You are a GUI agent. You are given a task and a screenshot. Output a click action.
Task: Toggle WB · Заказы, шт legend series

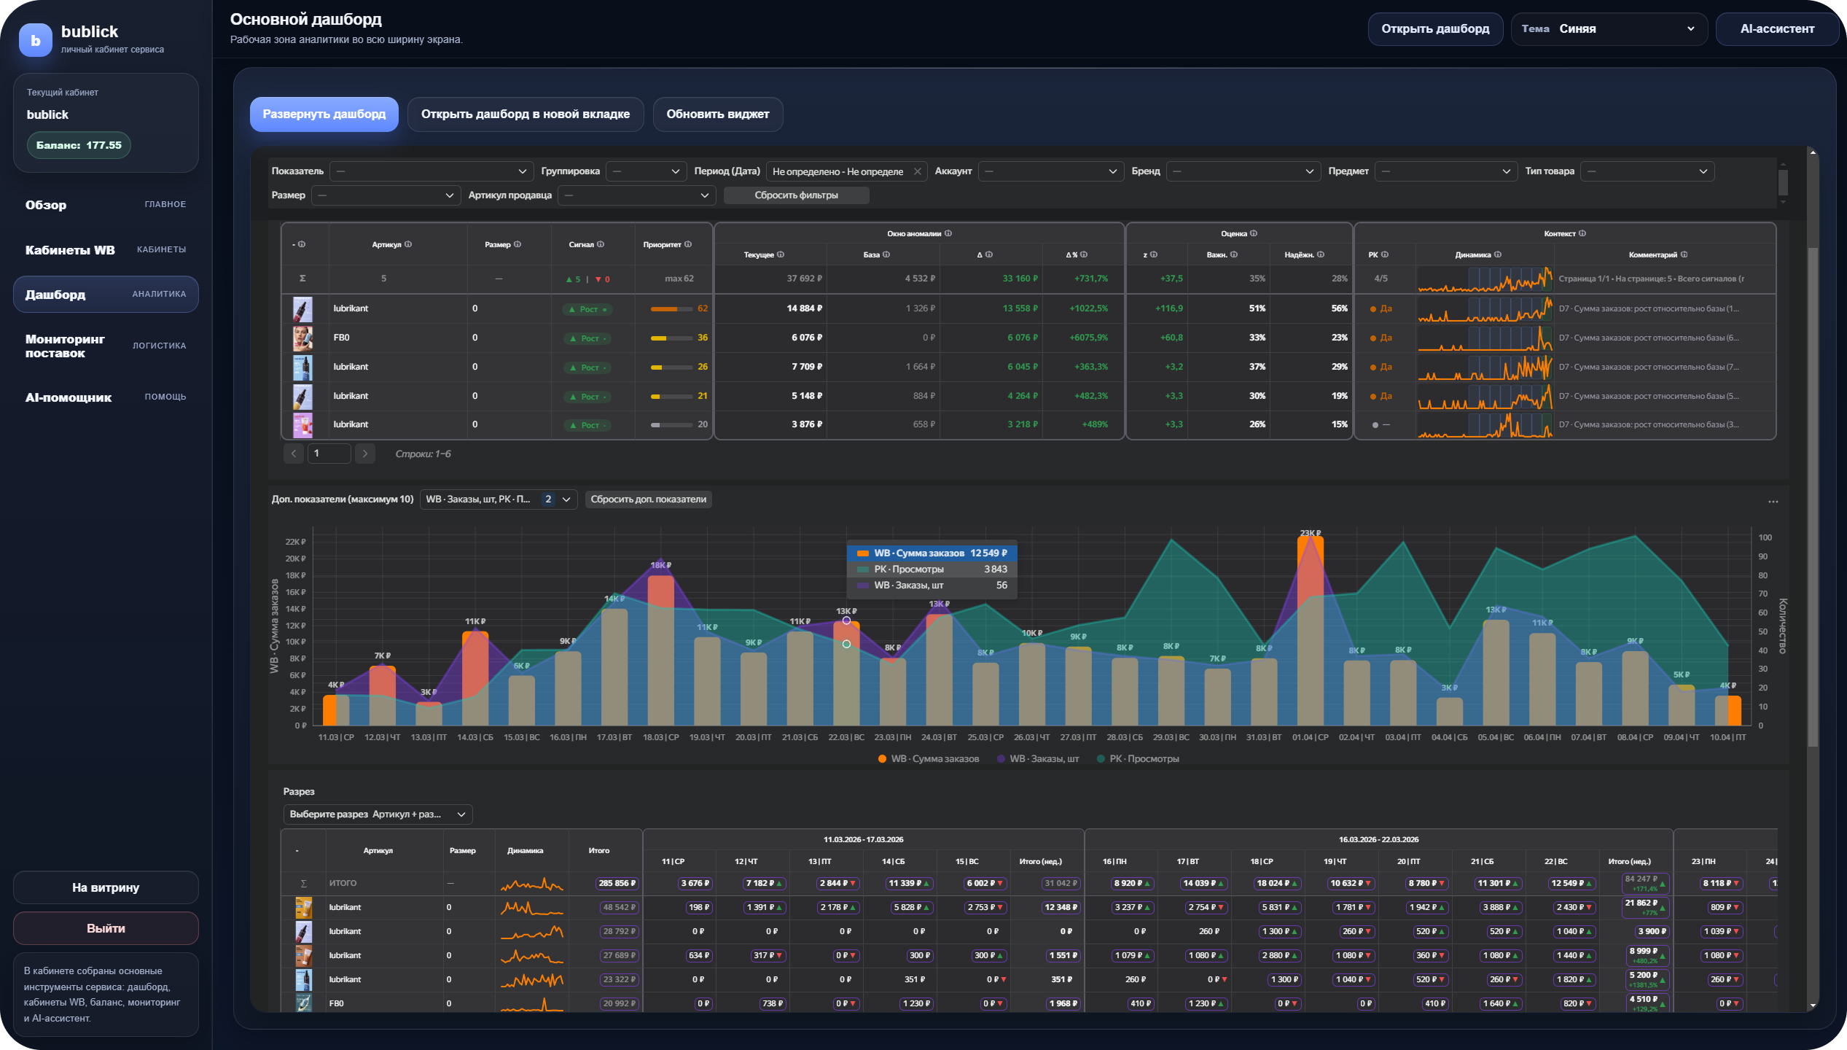point(1036,759)
